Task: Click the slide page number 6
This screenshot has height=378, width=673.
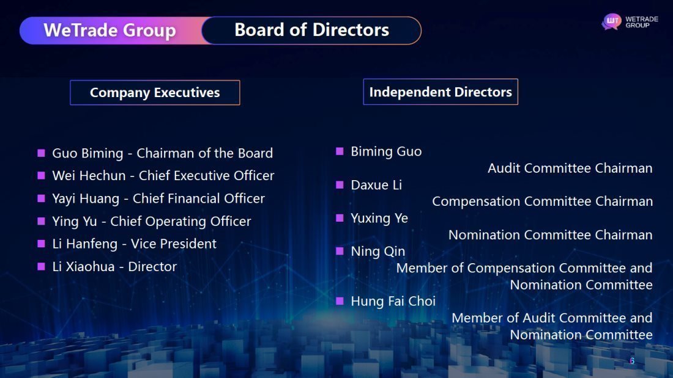Action: 632,361
